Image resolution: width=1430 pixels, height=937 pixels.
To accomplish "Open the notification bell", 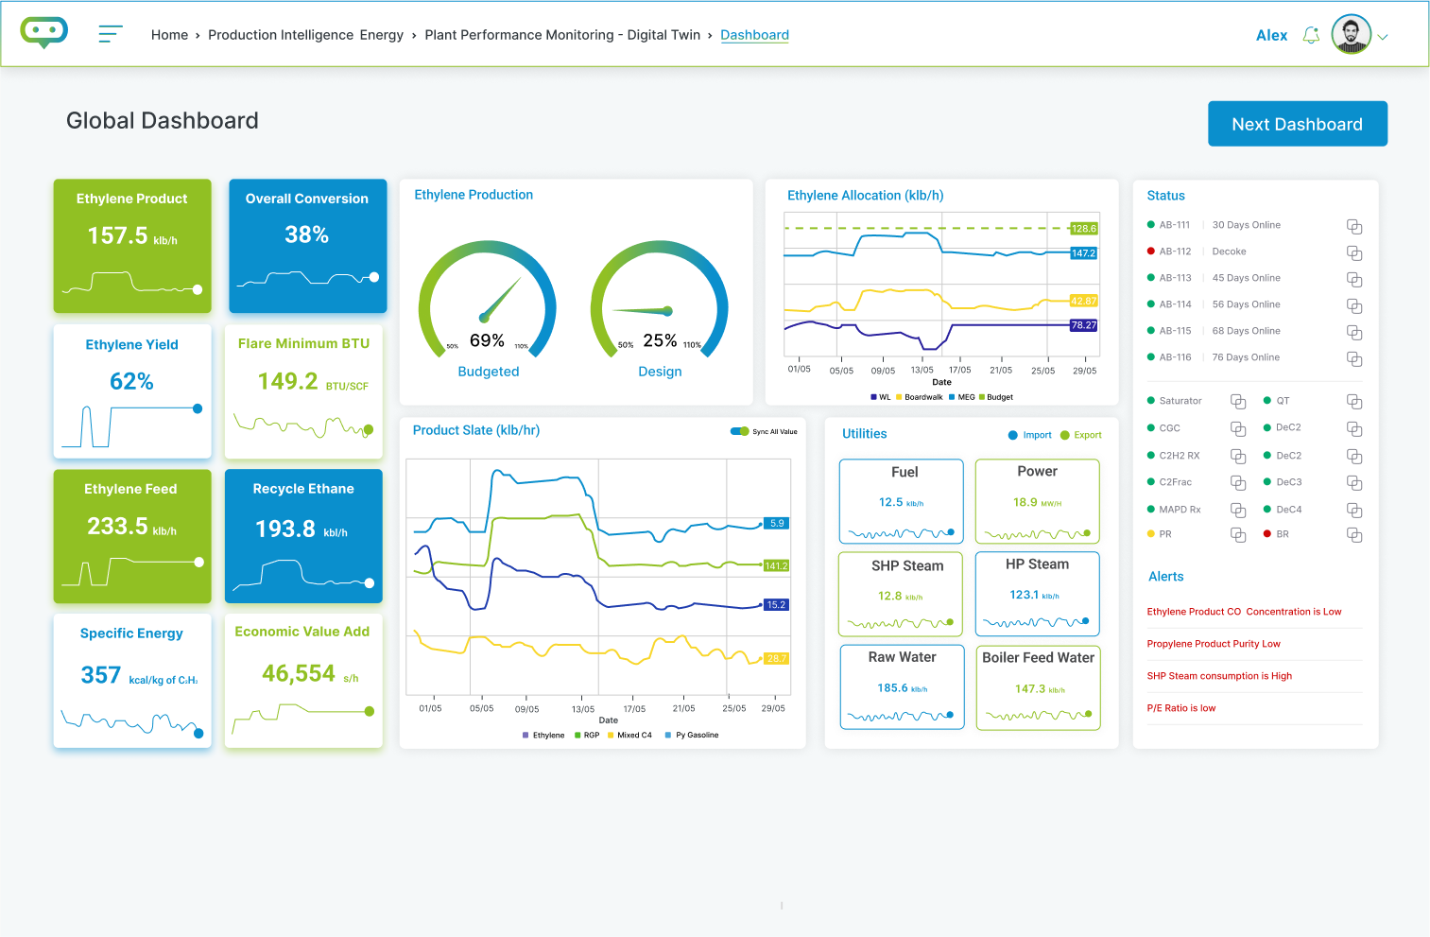I will point(1311,34).
